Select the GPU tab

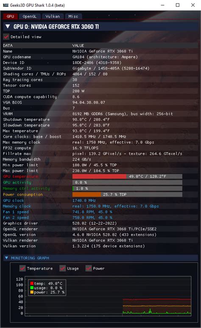click(x=10, y=17)
